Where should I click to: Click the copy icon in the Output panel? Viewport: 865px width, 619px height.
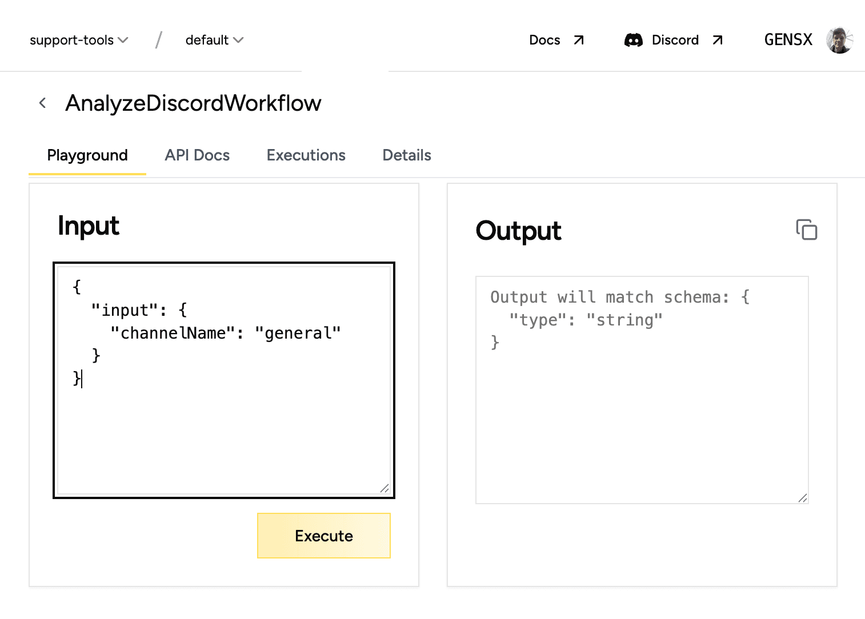pyautogui.click(x=807, y=230)
